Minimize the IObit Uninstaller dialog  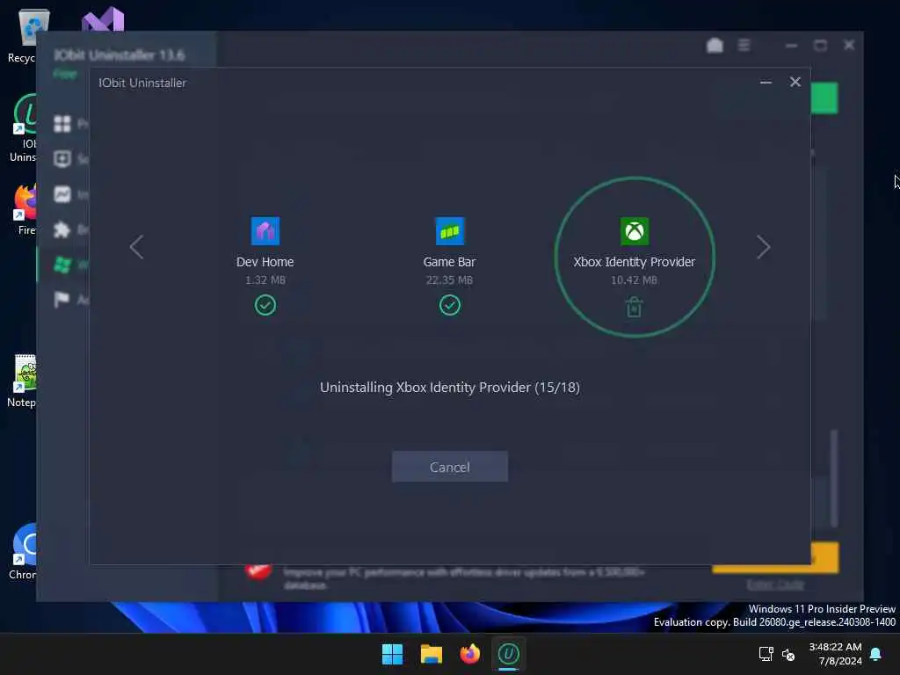pos(766,83)
